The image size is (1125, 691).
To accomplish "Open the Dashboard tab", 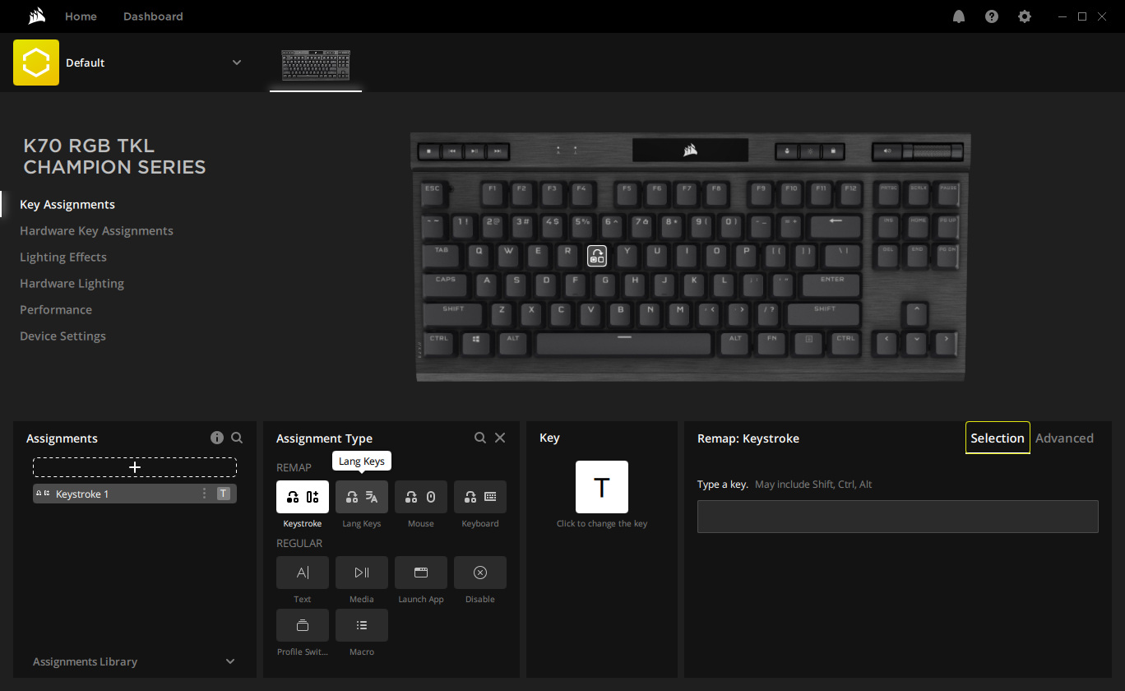I will click(x=153, y=16).
